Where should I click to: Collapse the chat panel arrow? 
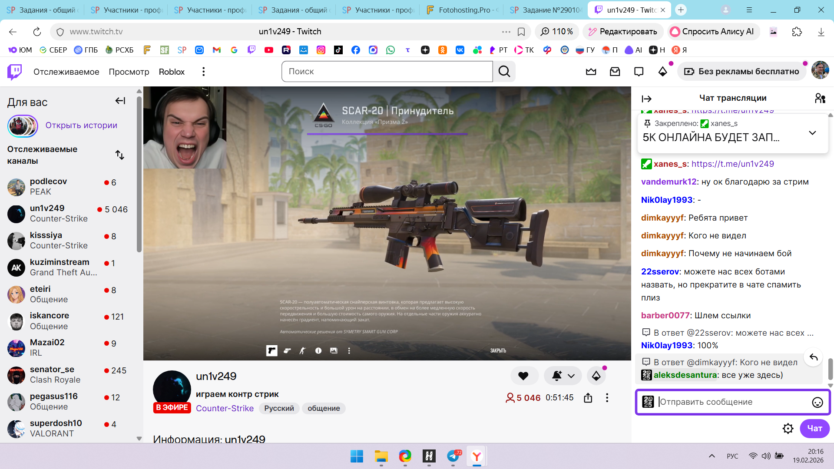pos(646,99)
